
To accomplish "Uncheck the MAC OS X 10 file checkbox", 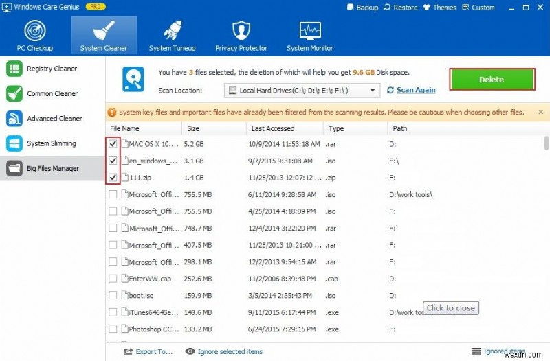I will click(113, 143).
